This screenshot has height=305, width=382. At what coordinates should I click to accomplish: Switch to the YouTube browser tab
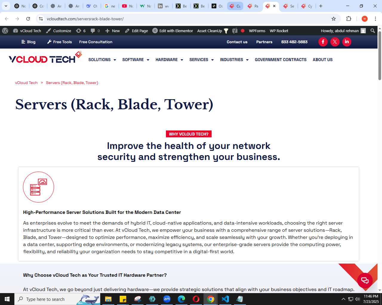click(128, 6)
